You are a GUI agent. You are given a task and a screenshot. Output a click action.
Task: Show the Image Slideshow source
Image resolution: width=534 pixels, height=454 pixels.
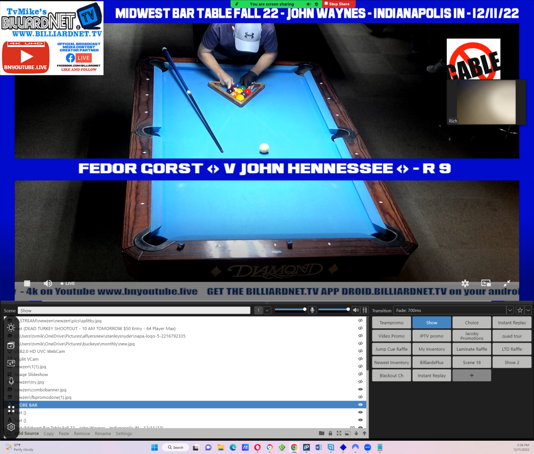(360, 374)
